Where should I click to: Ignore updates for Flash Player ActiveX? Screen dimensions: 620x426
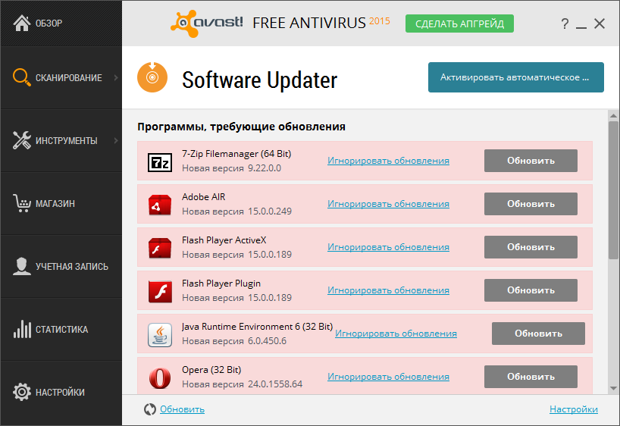tap(388, 247)
